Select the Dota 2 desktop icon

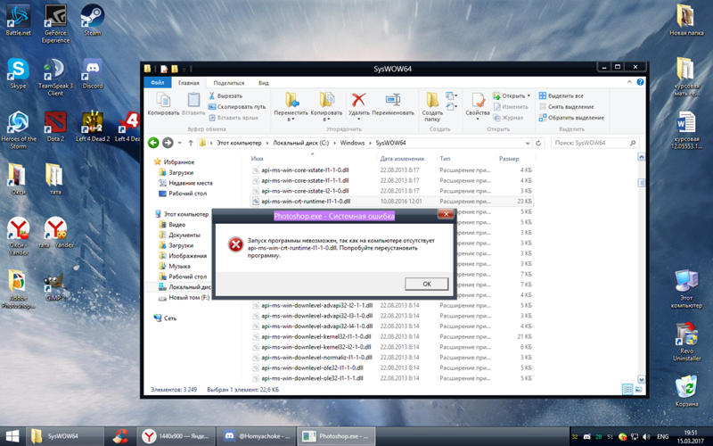coord(55,126)
